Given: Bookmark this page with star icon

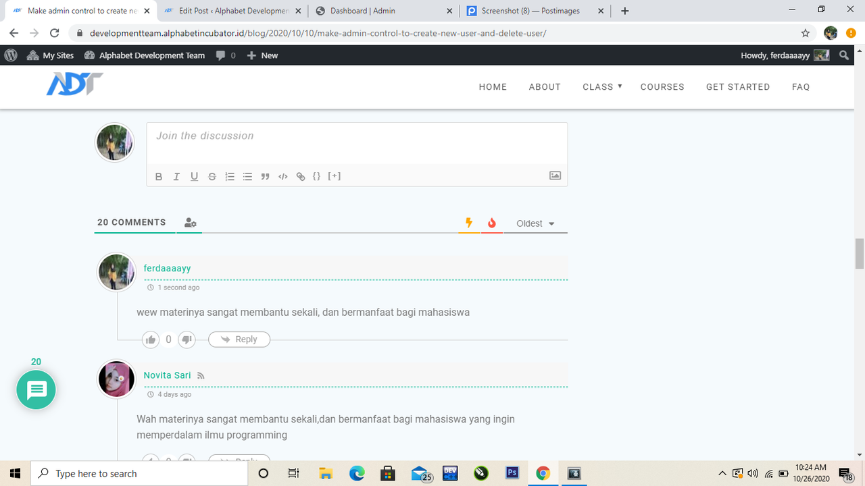Looking at the screenshot, I should click(806, 33).
